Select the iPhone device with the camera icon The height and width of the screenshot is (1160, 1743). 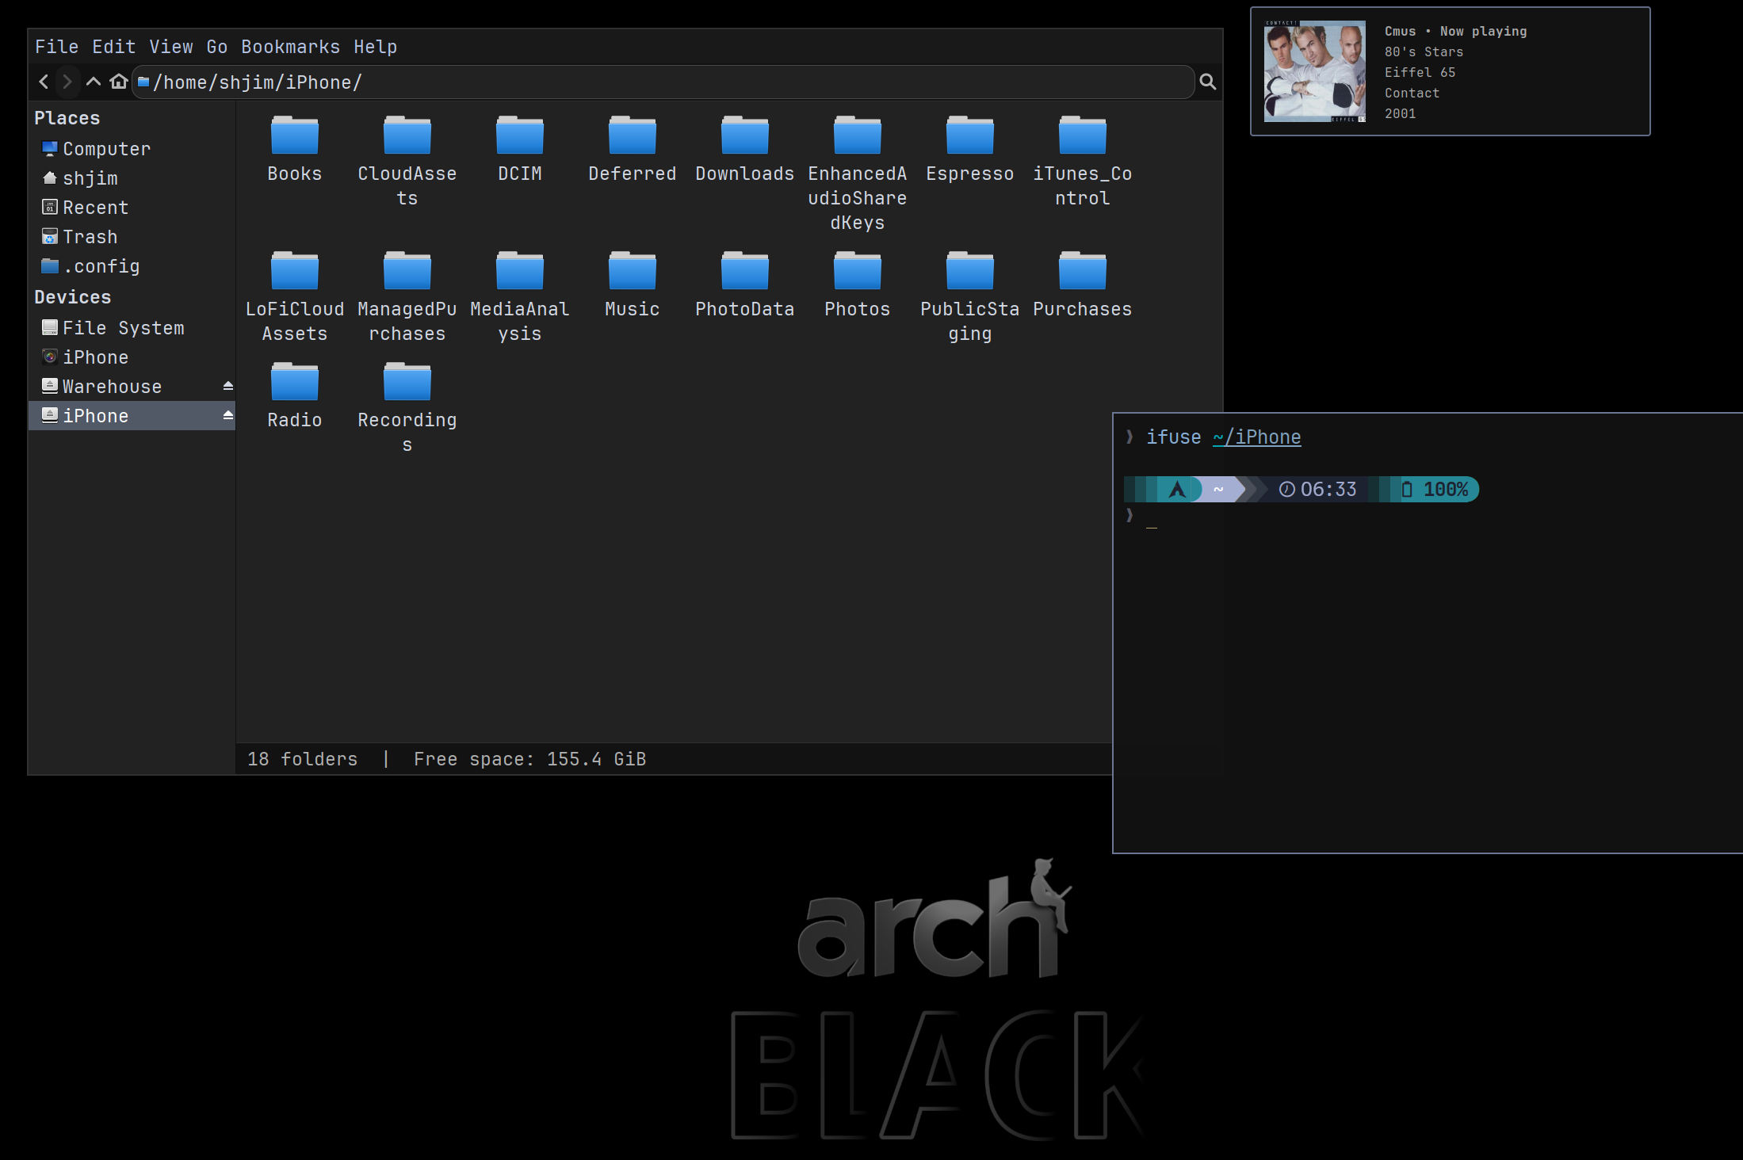(132, 357)
